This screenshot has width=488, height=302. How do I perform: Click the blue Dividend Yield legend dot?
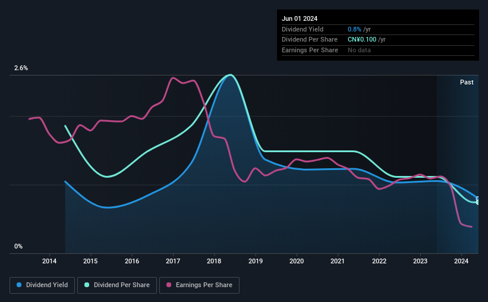[19, 285]
